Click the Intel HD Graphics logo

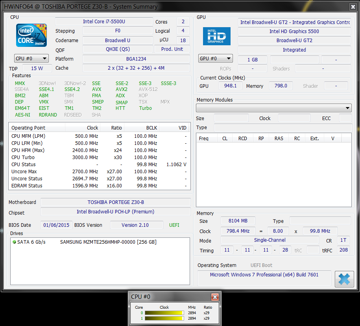coord(216,36)
